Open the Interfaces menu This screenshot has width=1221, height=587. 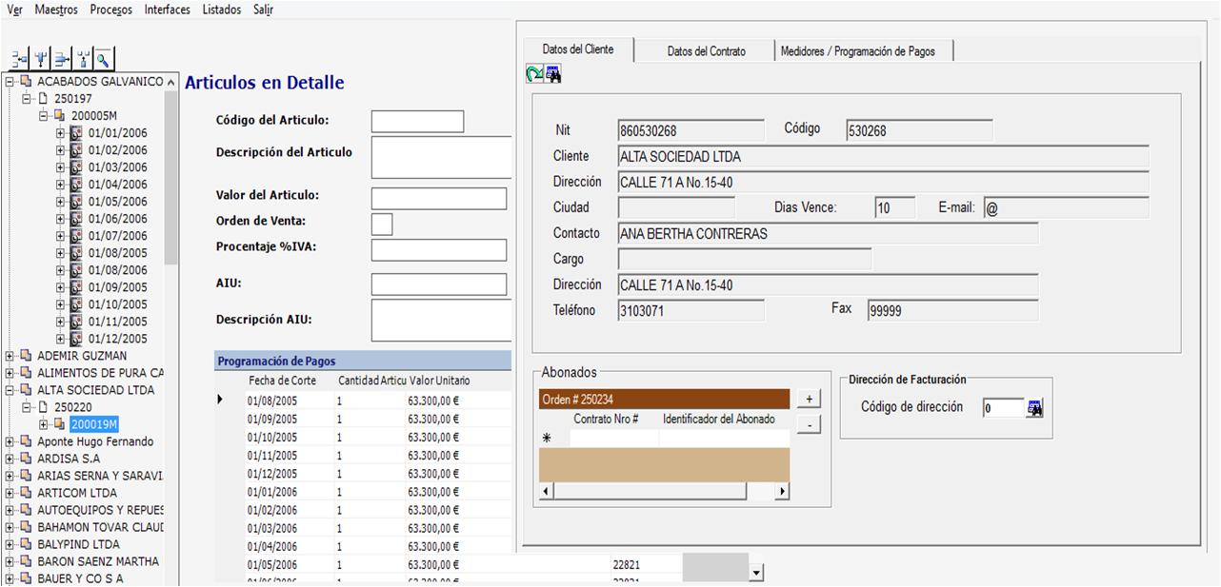point(168,10)
